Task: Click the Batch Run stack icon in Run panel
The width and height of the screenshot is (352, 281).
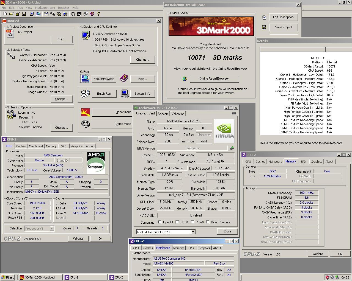Action: [x=85, y=94]
